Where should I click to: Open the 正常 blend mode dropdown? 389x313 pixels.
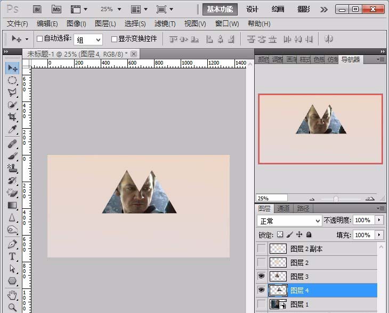[x=289, y=220]
